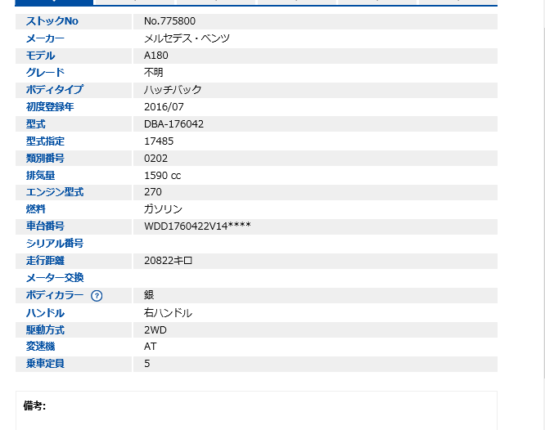The image size is (545, 430).
Task: Select the active blue tab at top
Action: point(48,2)
